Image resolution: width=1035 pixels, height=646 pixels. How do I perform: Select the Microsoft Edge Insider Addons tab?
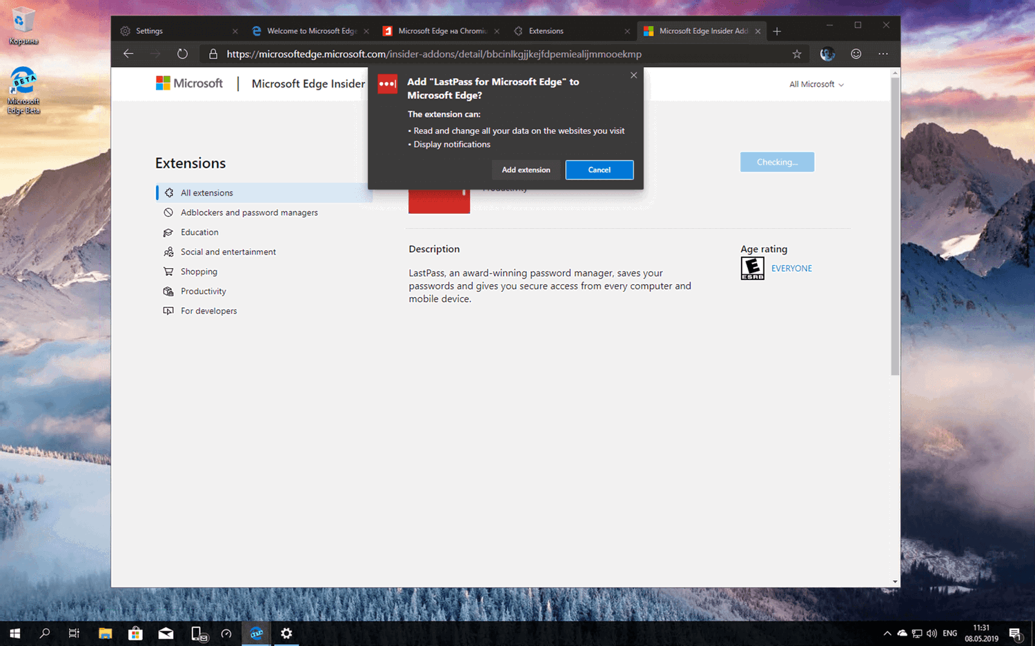pos(703,31)
